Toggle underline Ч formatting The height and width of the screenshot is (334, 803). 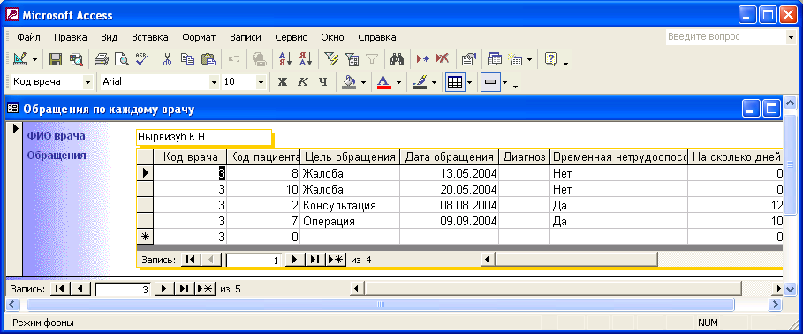322,81
